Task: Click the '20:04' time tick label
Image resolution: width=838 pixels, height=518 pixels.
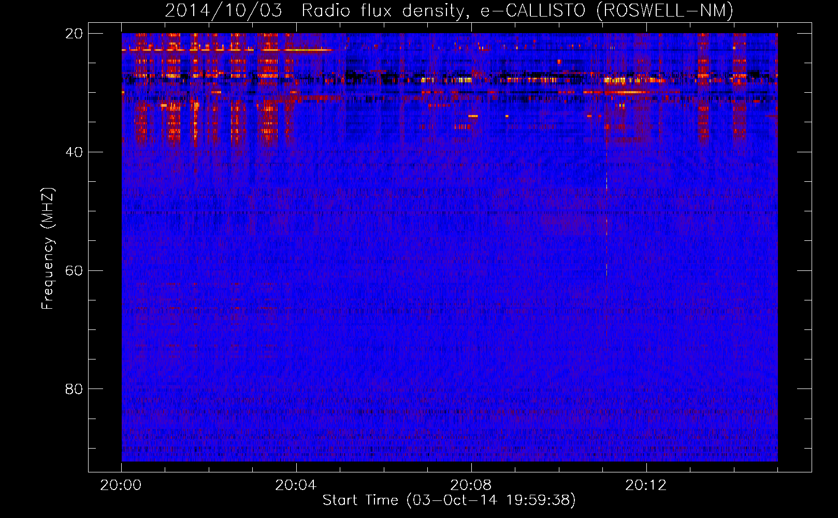Action: point(296,485)
